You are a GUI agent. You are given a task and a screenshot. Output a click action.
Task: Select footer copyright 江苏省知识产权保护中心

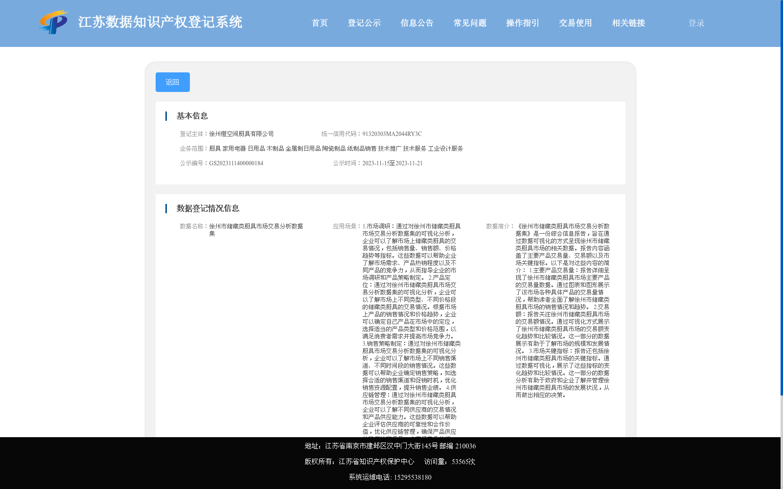[376, 462]
